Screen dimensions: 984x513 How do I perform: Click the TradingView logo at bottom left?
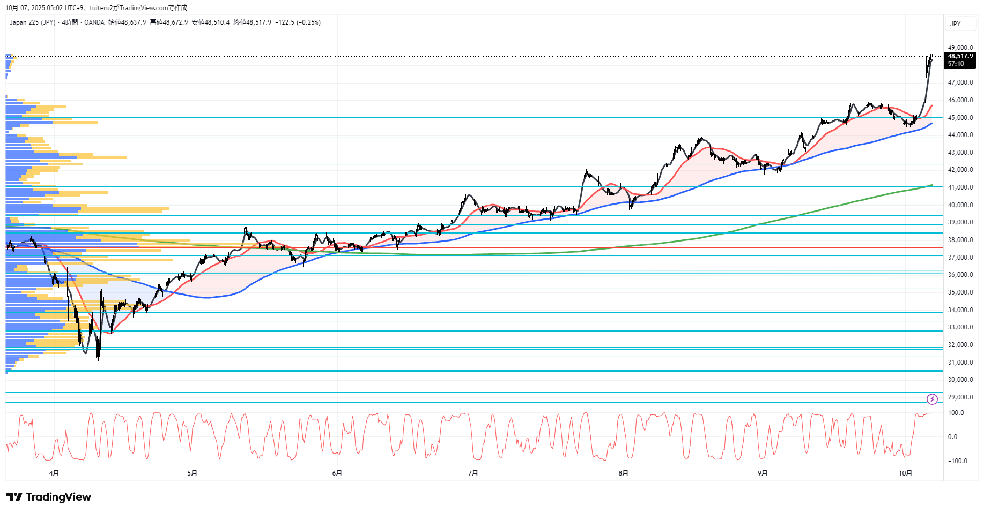[x=49, y=497]
